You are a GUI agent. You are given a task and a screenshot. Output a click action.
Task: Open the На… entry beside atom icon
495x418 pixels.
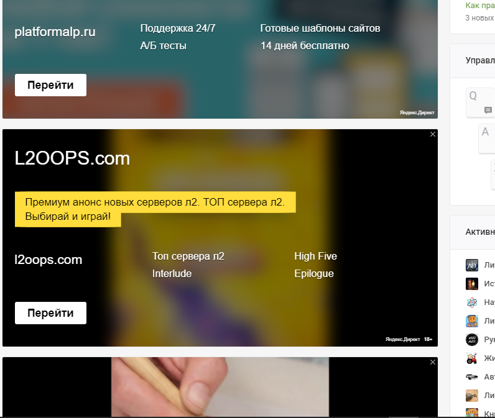coord(489,302)
